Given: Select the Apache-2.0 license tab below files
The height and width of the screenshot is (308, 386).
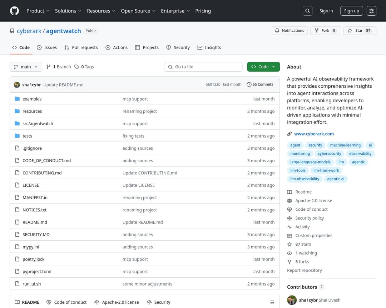Looking at the screenshot, I should click(117, 302).
